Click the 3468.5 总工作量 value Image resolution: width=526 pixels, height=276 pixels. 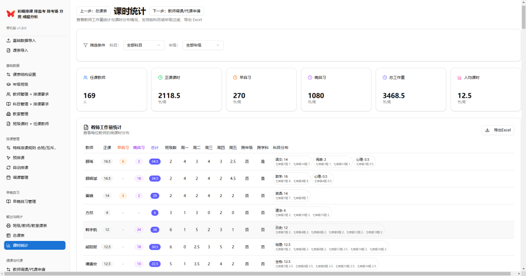pyautogui.click(x=394, y=96)
